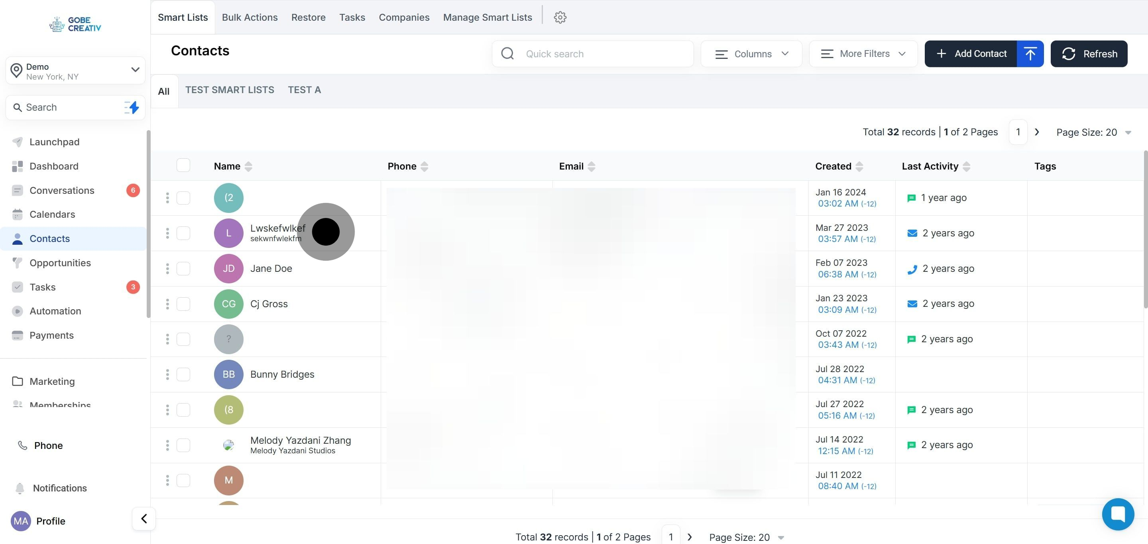Switch to the Bulk Actions tab
This screenshot has width=1148, height=544.
[x=250, y=18]
